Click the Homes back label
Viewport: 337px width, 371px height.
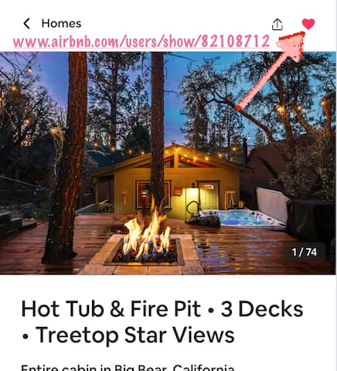coord(61,23)
